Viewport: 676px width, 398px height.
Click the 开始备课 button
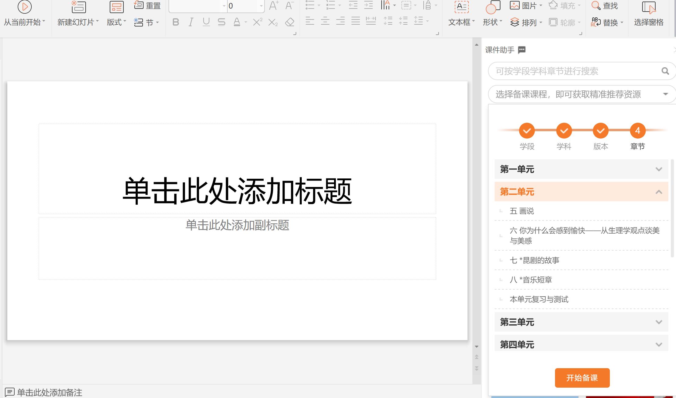(x=582, y=378)
